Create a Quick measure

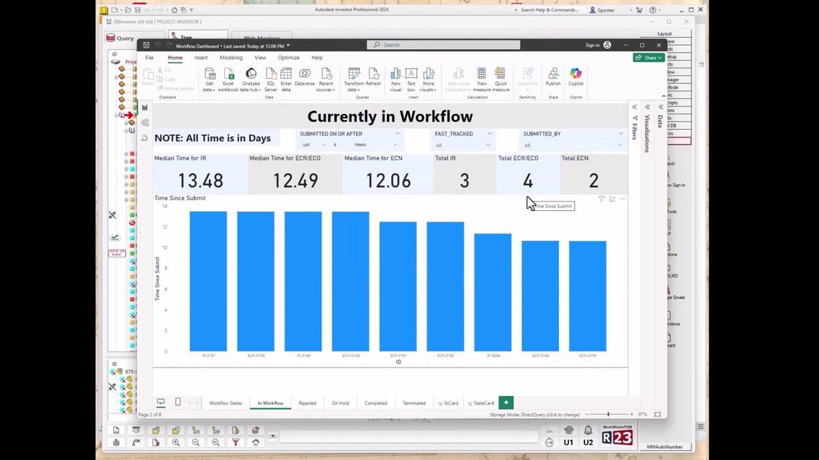click(501, 79)
